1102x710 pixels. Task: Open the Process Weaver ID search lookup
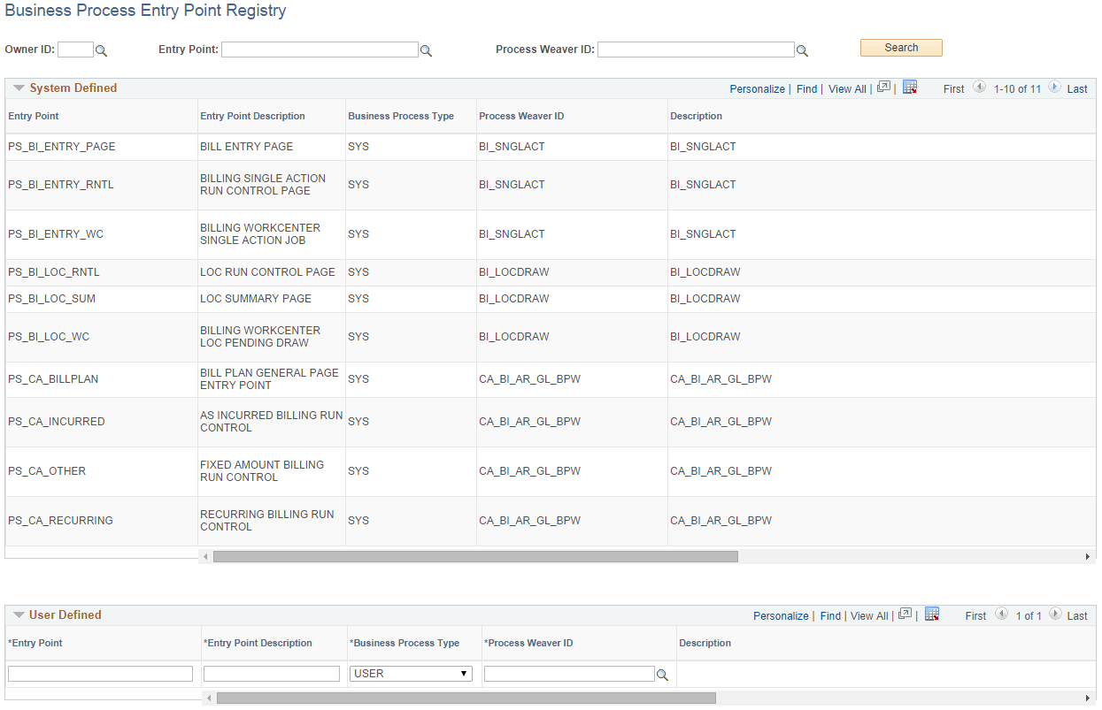click(x=802, y=50)
